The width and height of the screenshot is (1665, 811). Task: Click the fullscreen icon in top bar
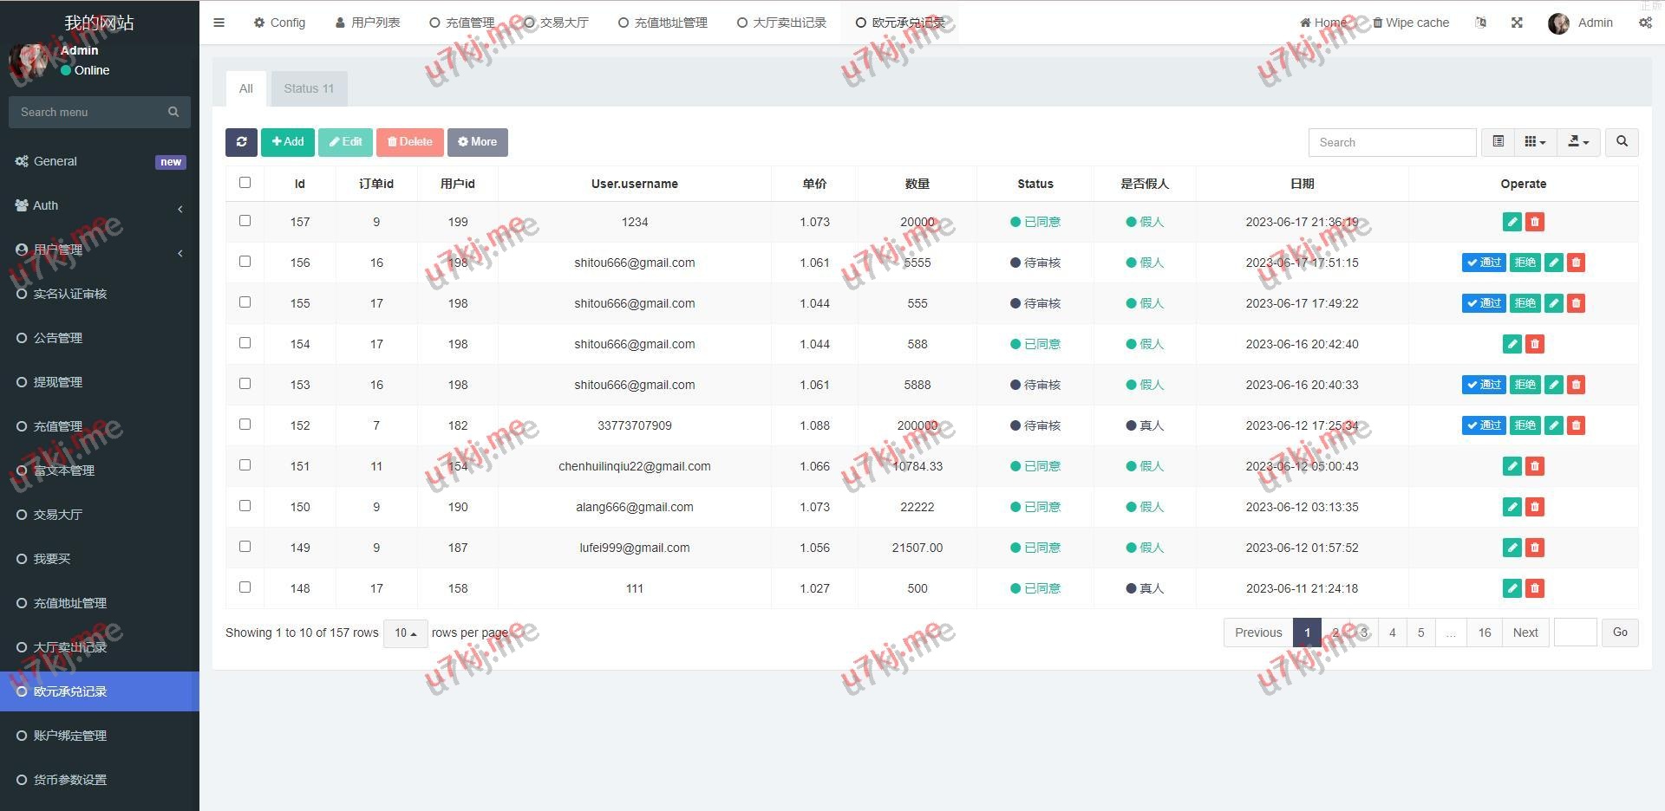tap(1517, 23)
